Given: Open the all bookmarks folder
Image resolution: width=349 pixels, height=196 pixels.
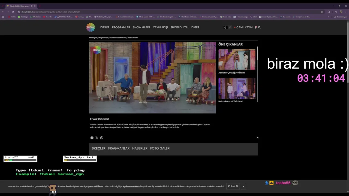Looking at the screenshot, I should [x=341, y=17].
